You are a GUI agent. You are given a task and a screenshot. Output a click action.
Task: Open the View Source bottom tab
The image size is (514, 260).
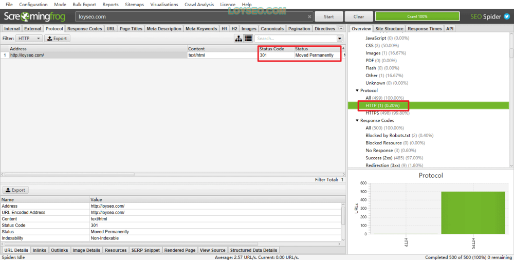click(212, 250)
